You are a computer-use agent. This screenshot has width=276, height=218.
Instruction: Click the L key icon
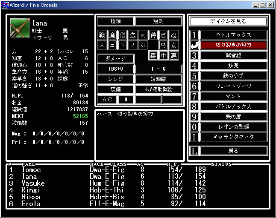[194, 151]
